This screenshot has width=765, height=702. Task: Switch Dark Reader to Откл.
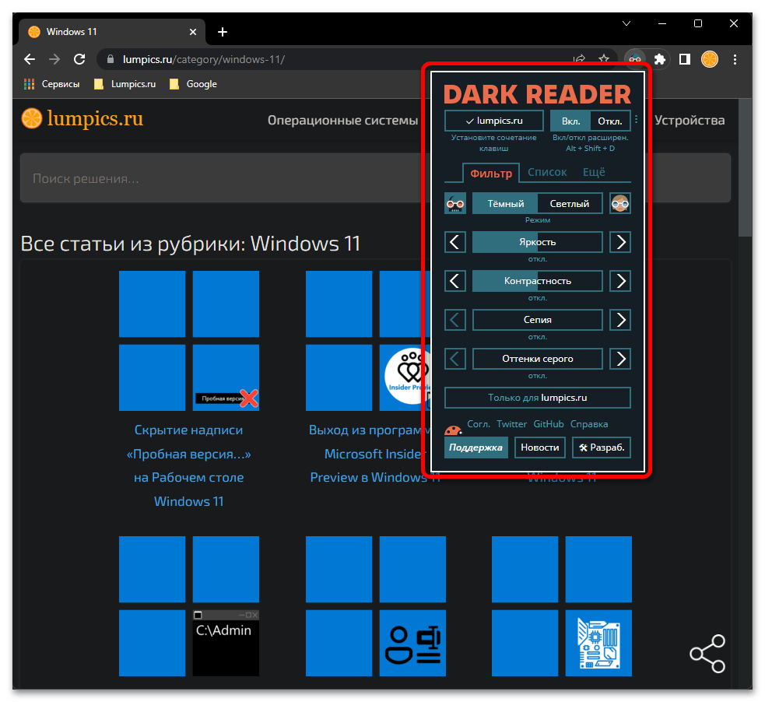[610, 121]
